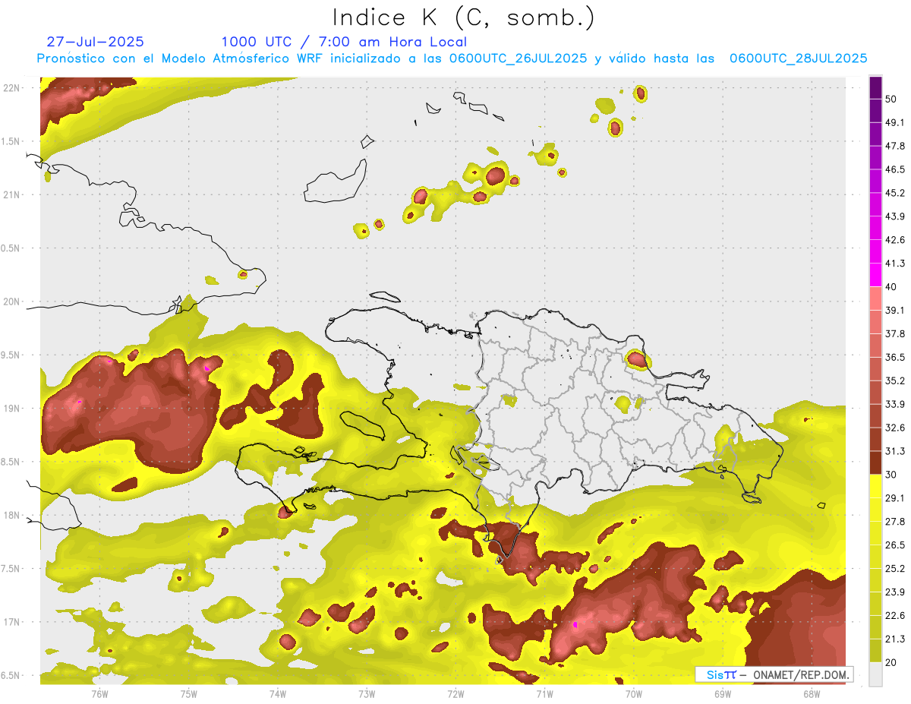Image resolution: width=911 pixels, height=704 pixels.
Task: Click the legend value "29.1"
Action: tap(895, 498)
